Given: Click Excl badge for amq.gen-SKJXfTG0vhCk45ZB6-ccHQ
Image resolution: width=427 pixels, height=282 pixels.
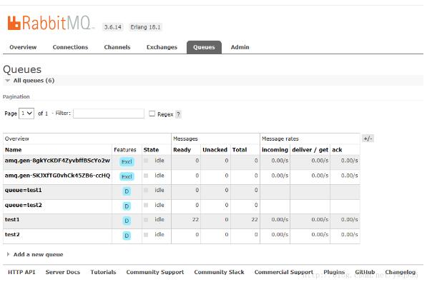Looking at the screenshot, I should pos(127,177).
